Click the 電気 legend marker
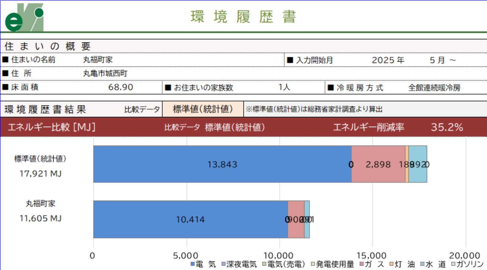 pos(193,264)
